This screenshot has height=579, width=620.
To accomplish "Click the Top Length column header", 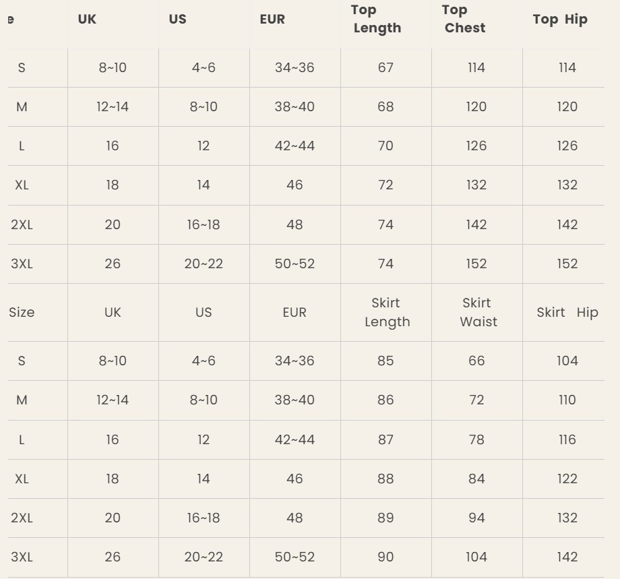I will (377, 20).
